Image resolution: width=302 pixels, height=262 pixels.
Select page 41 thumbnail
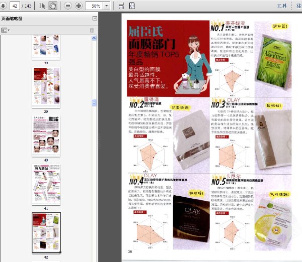point(46,185)
